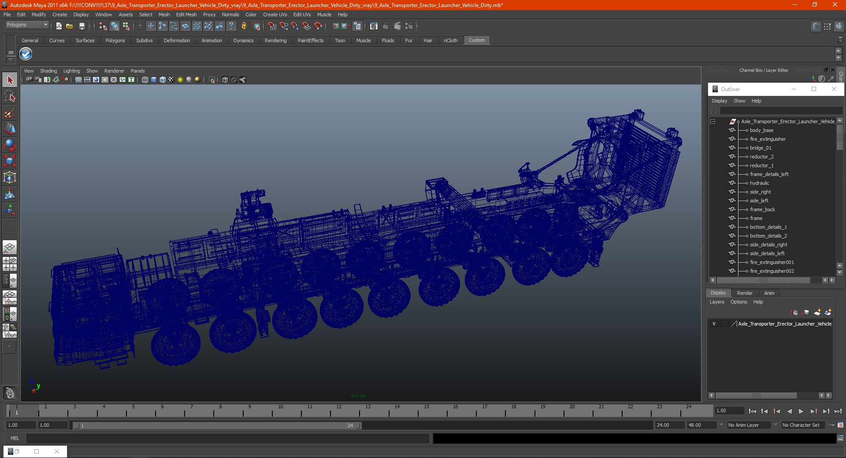This screenshot has width=846, height=458.
Task: Open Layers menu in Layer Editor
Action: [x=717, y=302]
